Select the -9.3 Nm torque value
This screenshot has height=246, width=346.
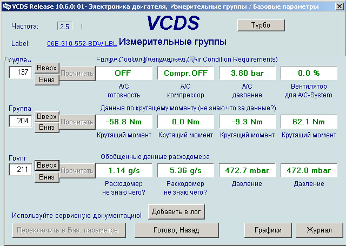click(247, 122)
